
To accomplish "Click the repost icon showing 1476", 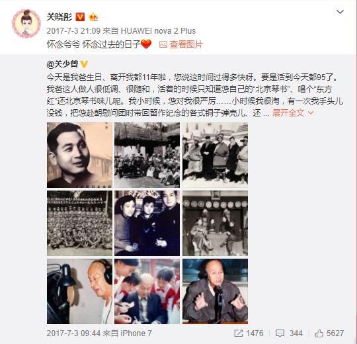I will pyautogui.click(x=239, y=333).
